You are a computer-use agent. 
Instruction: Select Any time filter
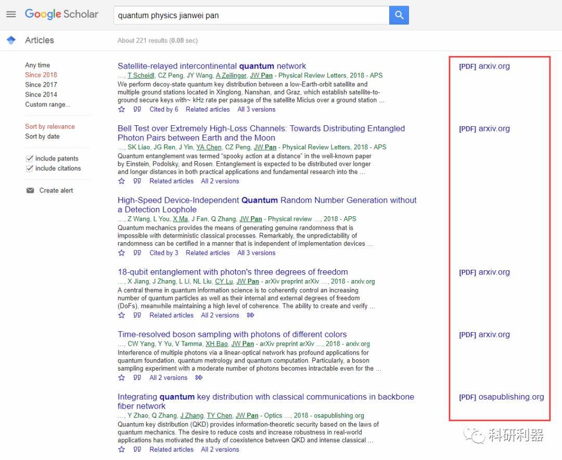[37, 65]
